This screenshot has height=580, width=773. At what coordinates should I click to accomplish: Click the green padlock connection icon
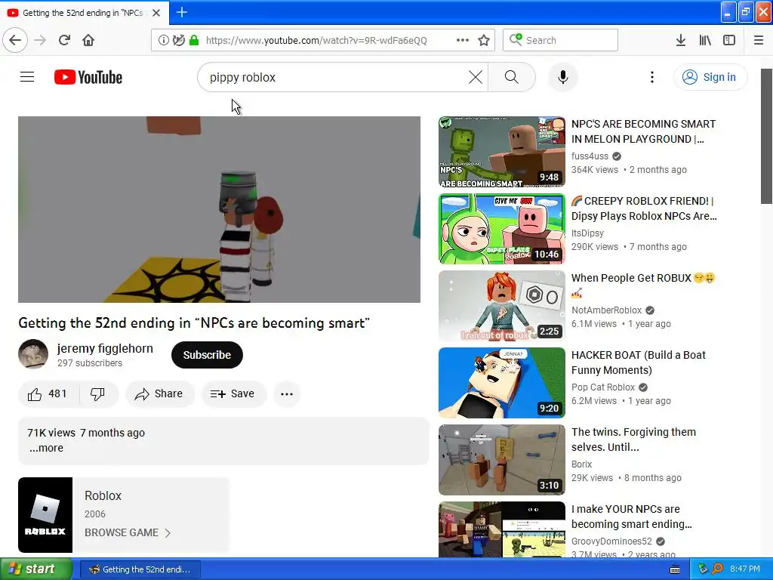pos(194,40)
